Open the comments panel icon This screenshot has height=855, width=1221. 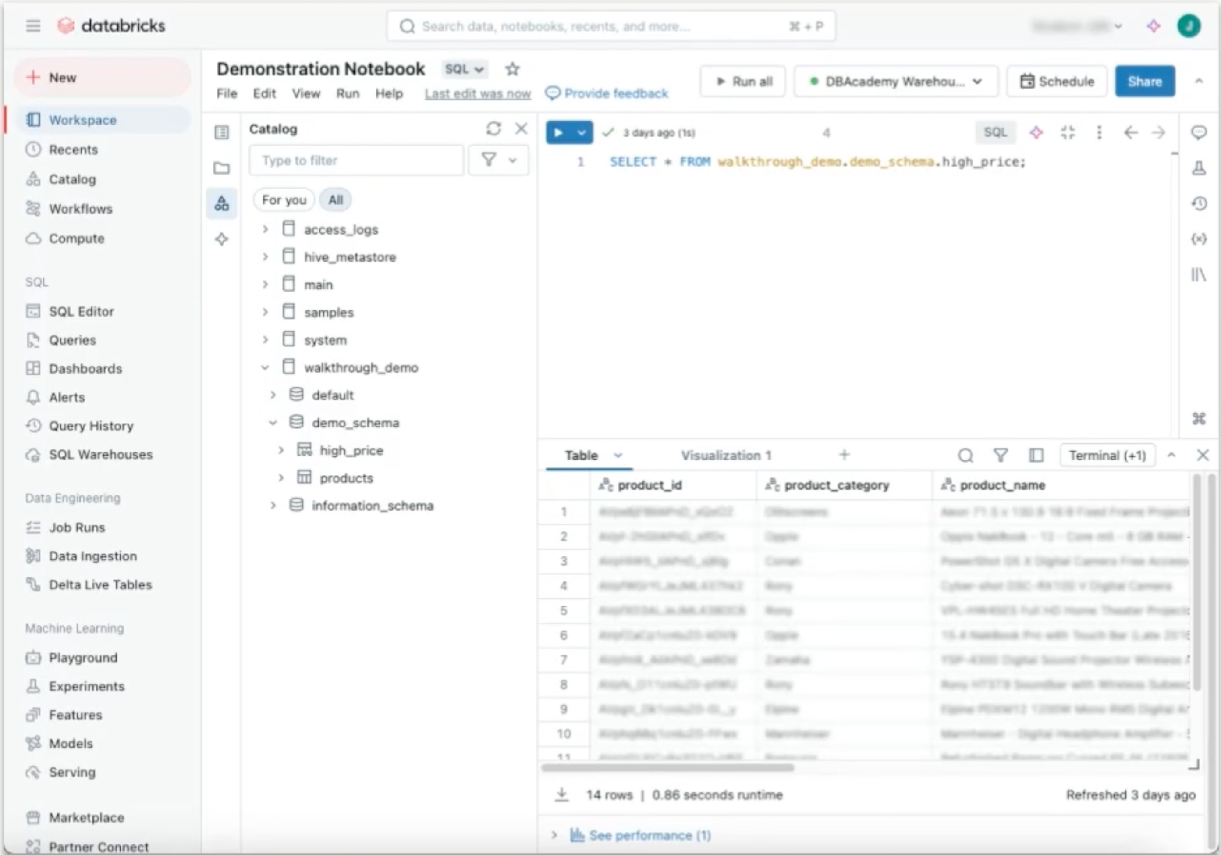tap(1199, 132)
